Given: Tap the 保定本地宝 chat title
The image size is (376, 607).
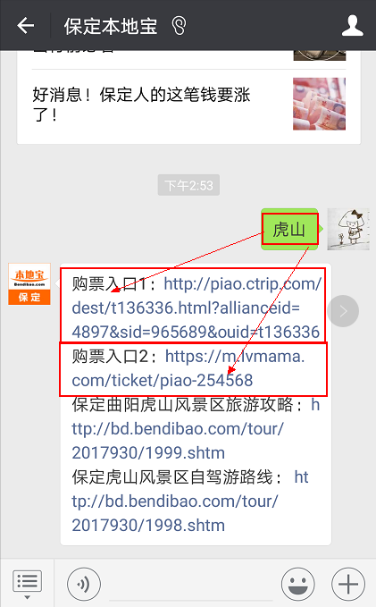Looking at the screenshot, I should pos(111,26).
